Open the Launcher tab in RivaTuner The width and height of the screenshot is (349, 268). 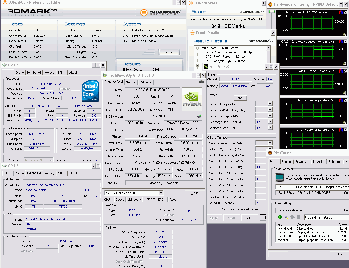click(x=319, y=162)
